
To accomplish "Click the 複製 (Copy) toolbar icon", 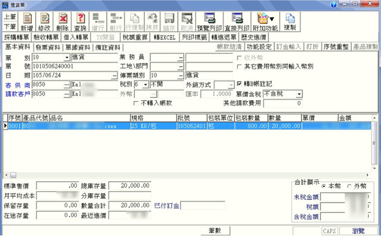I will click(x=289, y=22).
